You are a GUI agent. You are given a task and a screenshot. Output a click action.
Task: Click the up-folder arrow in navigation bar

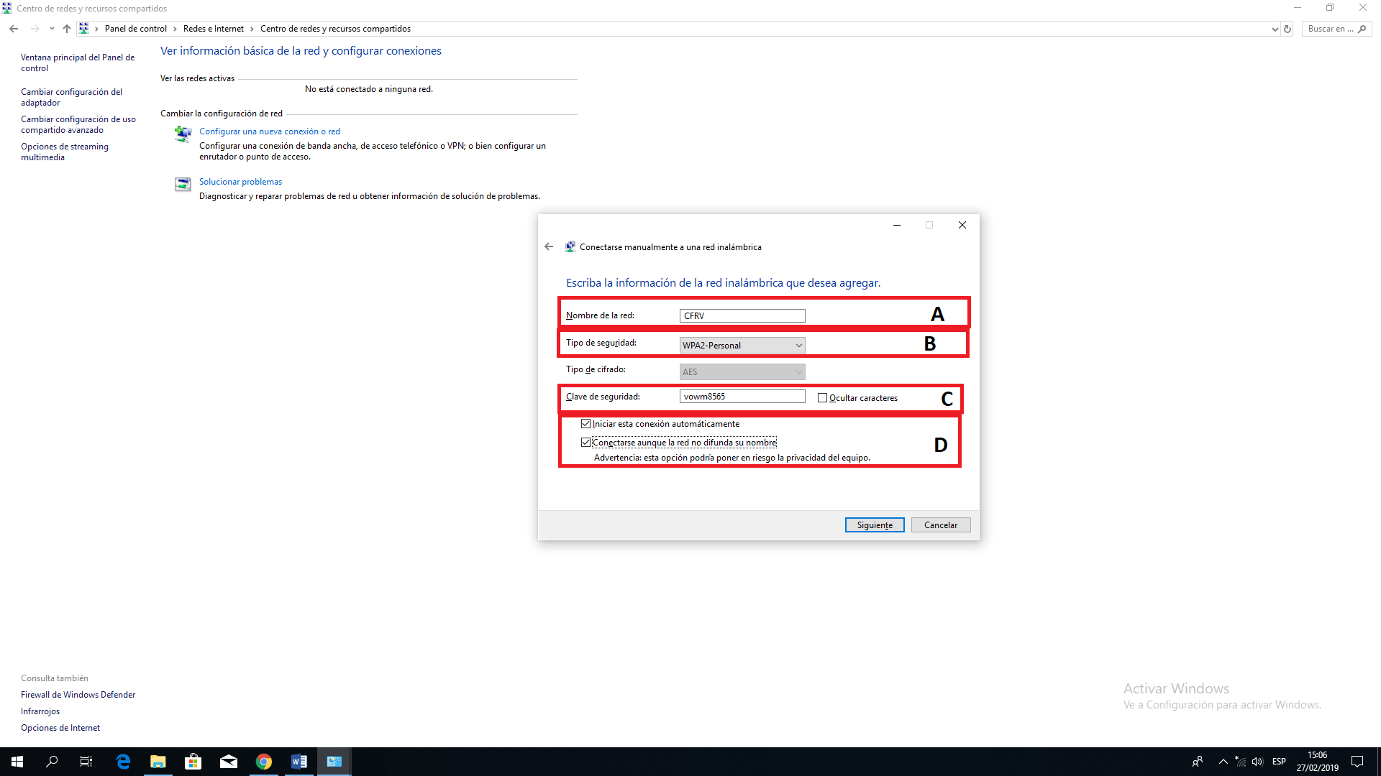tap(67, 29)
